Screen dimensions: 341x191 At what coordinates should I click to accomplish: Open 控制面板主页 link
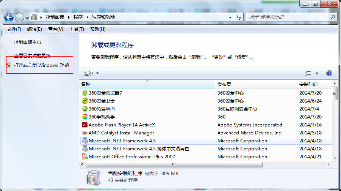click(x=28, y=42)
